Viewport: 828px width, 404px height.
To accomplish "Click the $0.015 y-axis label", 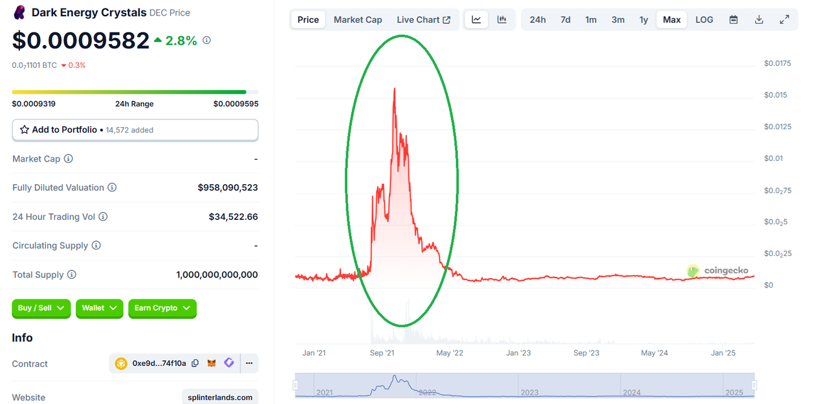I will tap(775, 95).
